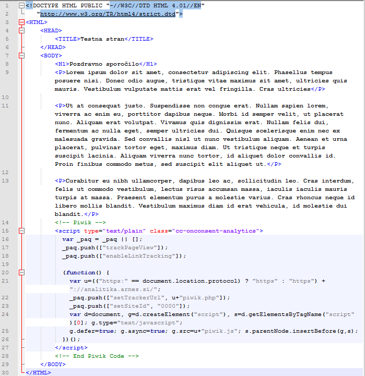The image size is (365, 376).
Task: Click the closing </H1> tag
Action: click(148, 64)
